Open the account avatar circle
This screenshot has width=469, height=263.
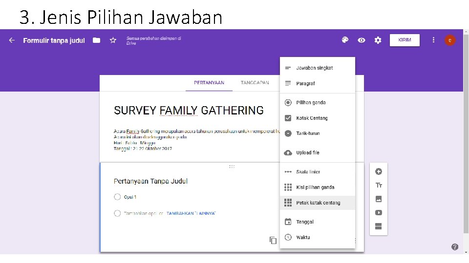450,40
